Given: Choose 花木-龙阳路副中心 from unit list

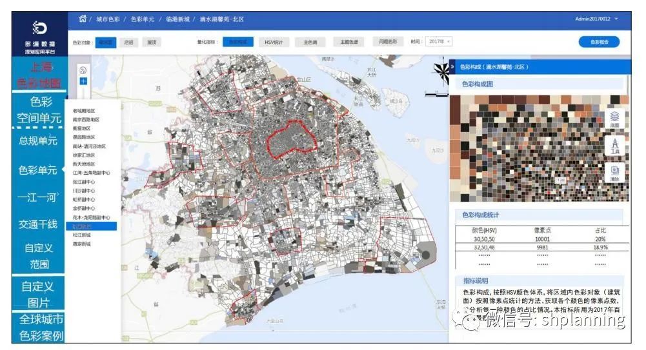Looking at the screenshot, I should click(x=92, y=217).
